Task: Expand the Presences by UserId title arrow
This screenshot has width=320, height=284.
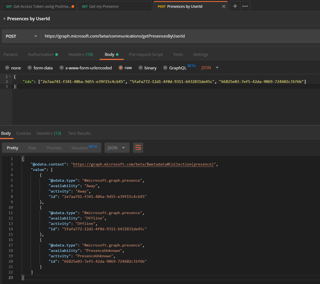Action: (x=5, y=19)
